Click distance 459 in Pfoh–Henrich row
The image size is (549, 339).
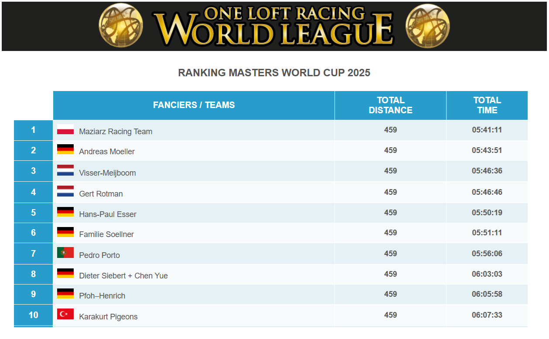point(391,294)
